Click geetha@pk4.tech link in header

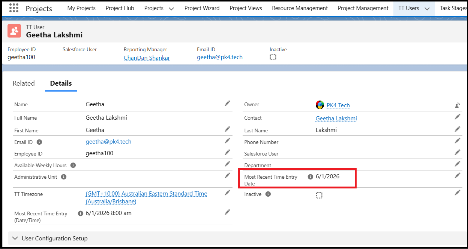pyautogui.click(x=220, y=57)
